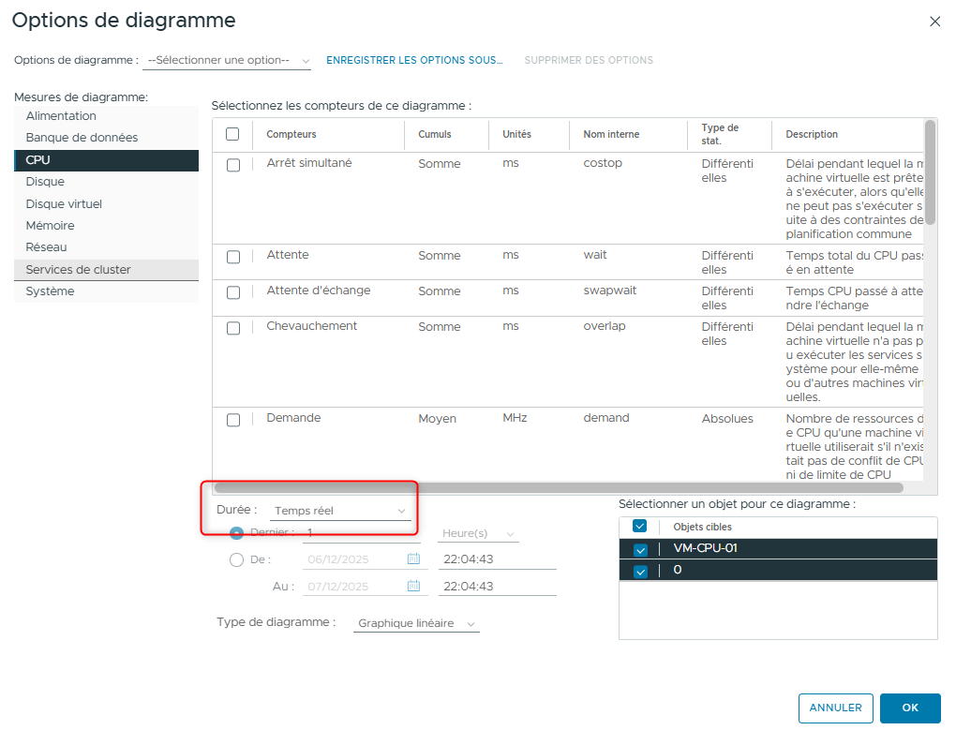This screenshot has height=745, width=956.
Task: Open calendar picker for De date
Action: (413, 559)
